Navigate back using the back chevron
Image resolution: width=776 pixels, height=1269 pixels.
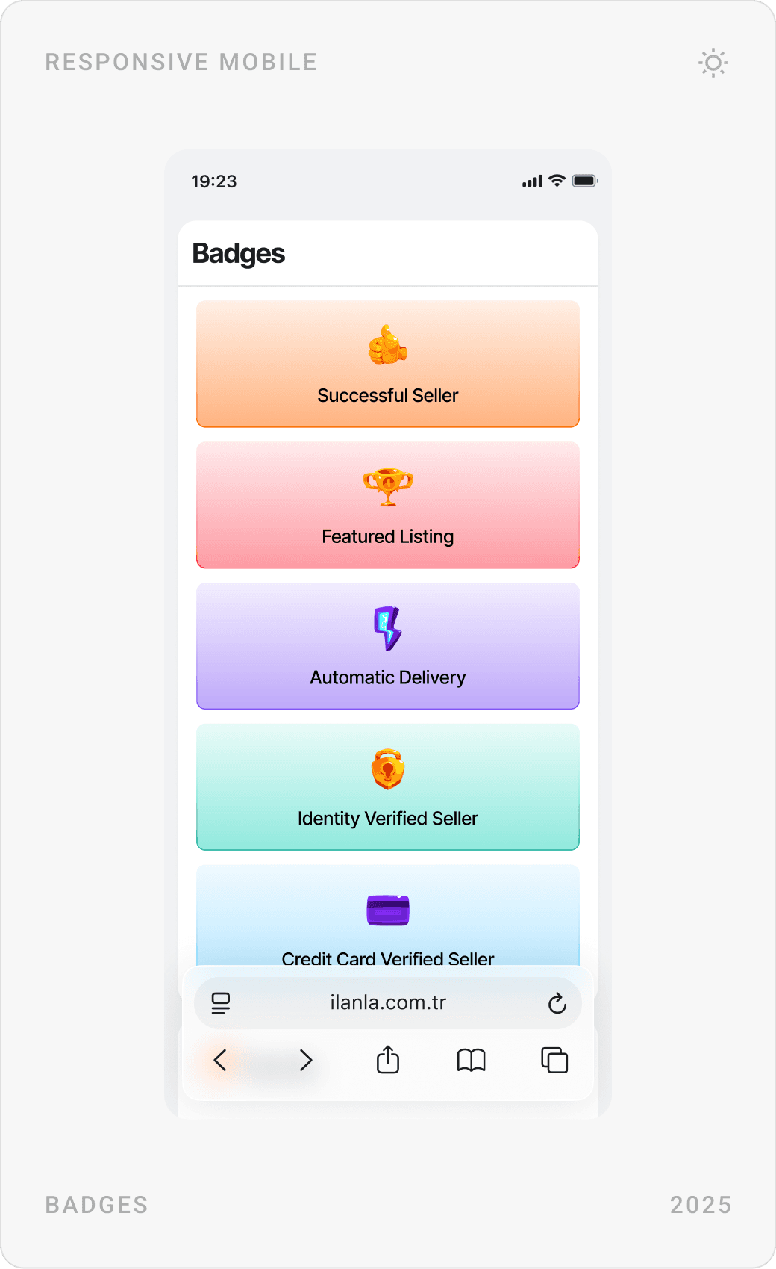click(x=219, y=1061)
